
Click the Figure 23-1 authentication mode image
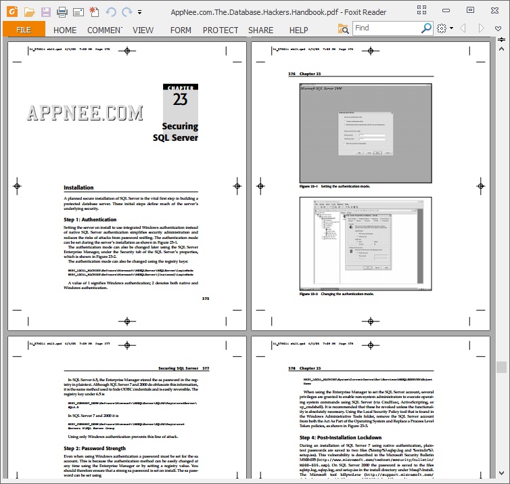click(x=365, y=133)
